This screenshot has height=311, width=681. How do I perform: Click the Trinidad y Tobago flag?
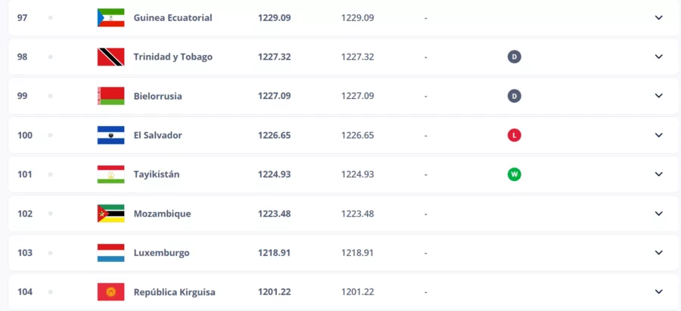pos(110,57)
